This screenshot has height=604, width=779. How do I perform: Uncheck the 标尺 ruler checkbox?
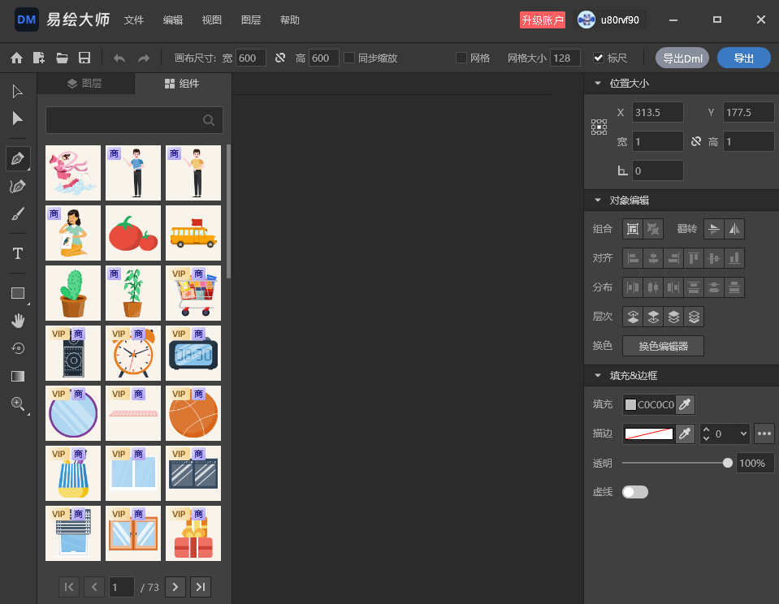tap(599, 58)
